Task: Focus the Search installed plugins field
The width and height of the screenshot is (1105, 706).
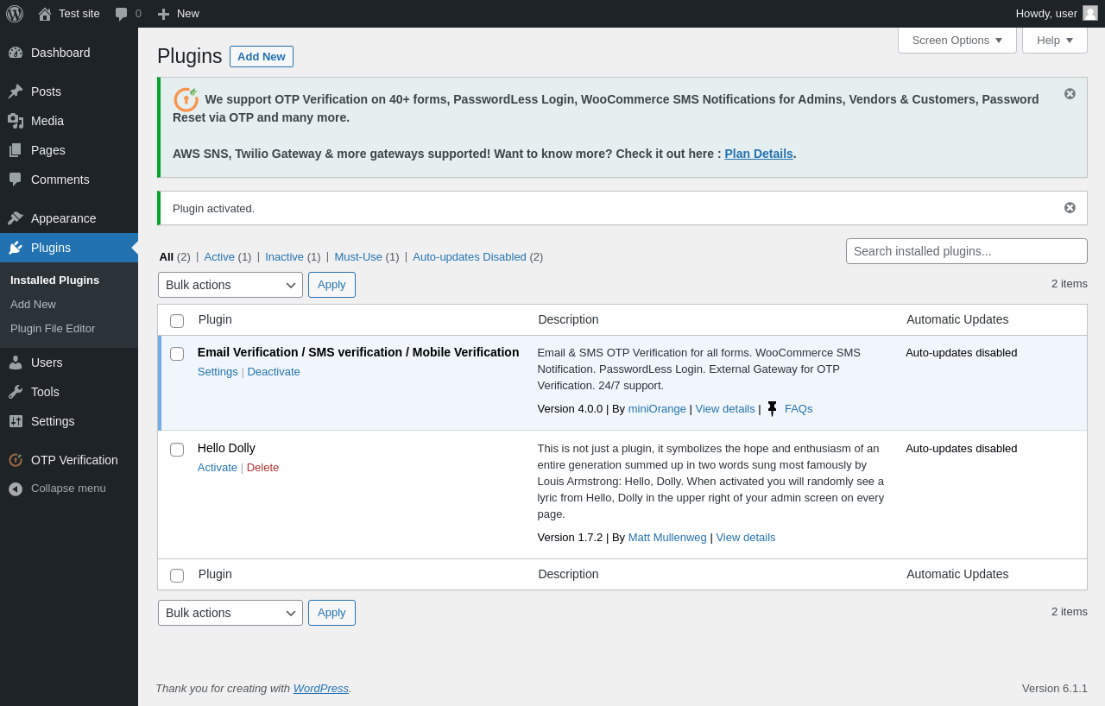Action: [x=966, y=251]
